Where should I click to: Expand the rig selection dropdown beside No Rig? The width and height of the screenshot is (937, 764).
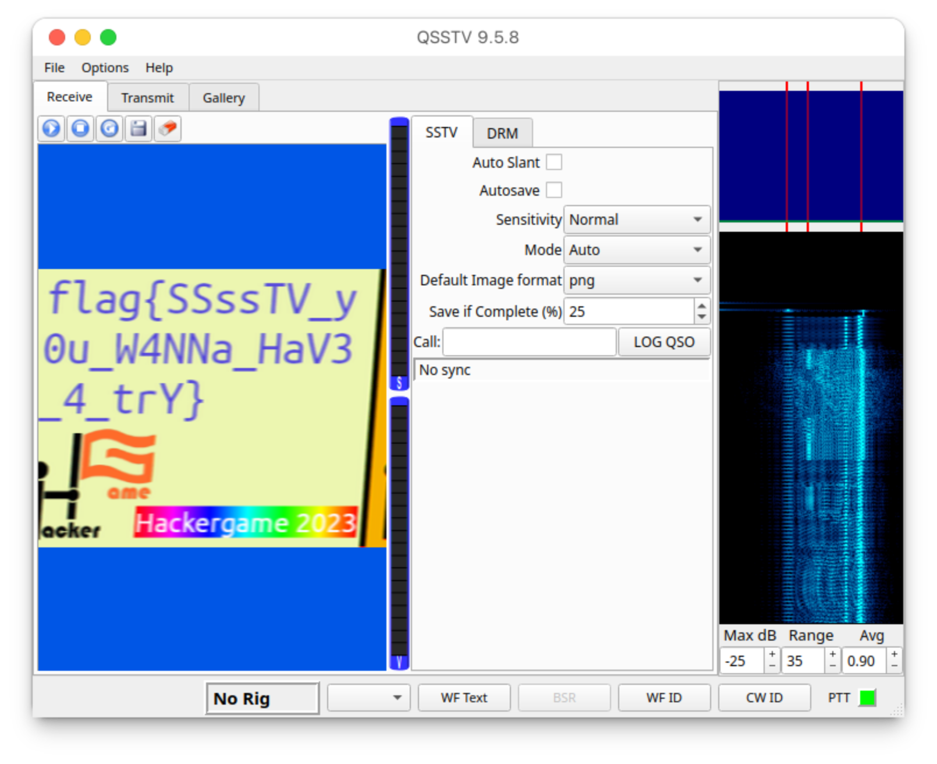click(x=368, y=697)
